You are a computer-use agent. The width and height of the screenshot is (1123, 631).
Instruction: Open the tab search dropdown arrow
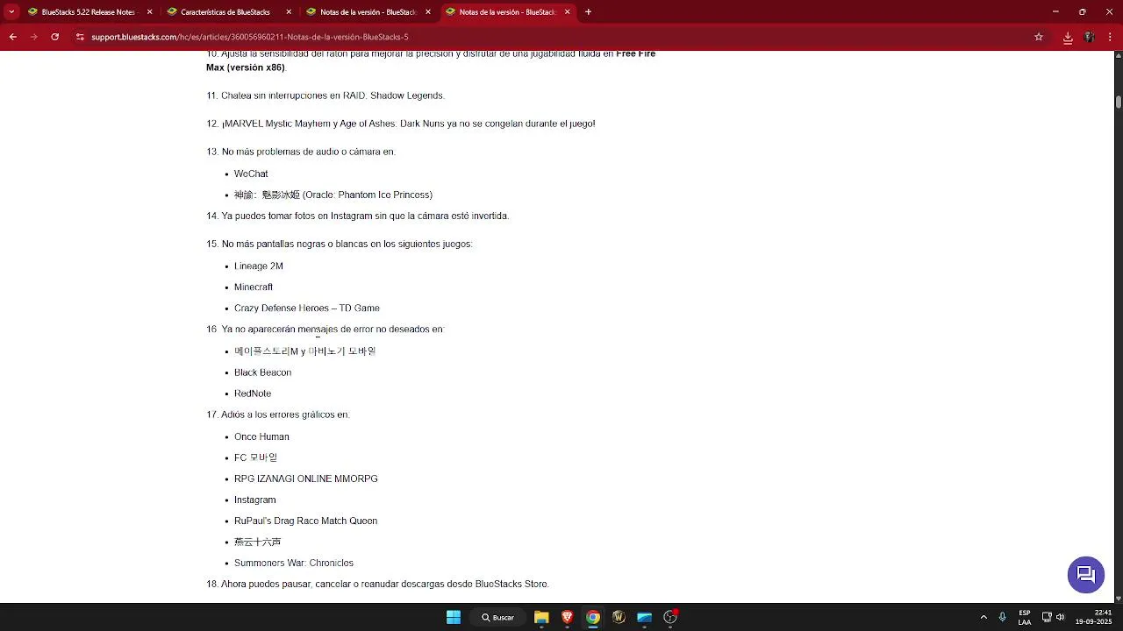click(x=11, y=12)
